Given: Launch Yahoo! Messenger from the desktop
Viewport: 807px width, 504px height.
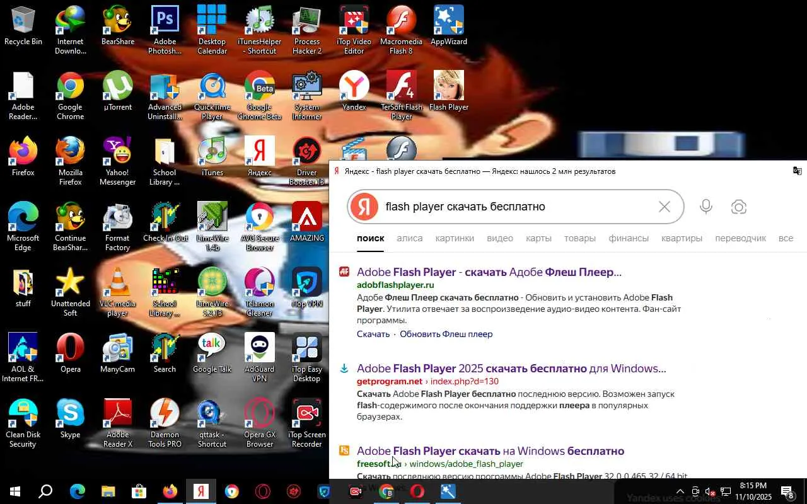Looking at the screenshot, I should pyautogui.click(x=118, y=161).
